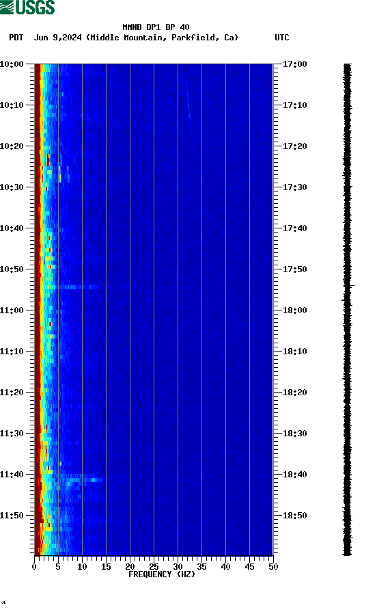
Task: Click the "18:30" UTC time label
Action: (294, 434)
